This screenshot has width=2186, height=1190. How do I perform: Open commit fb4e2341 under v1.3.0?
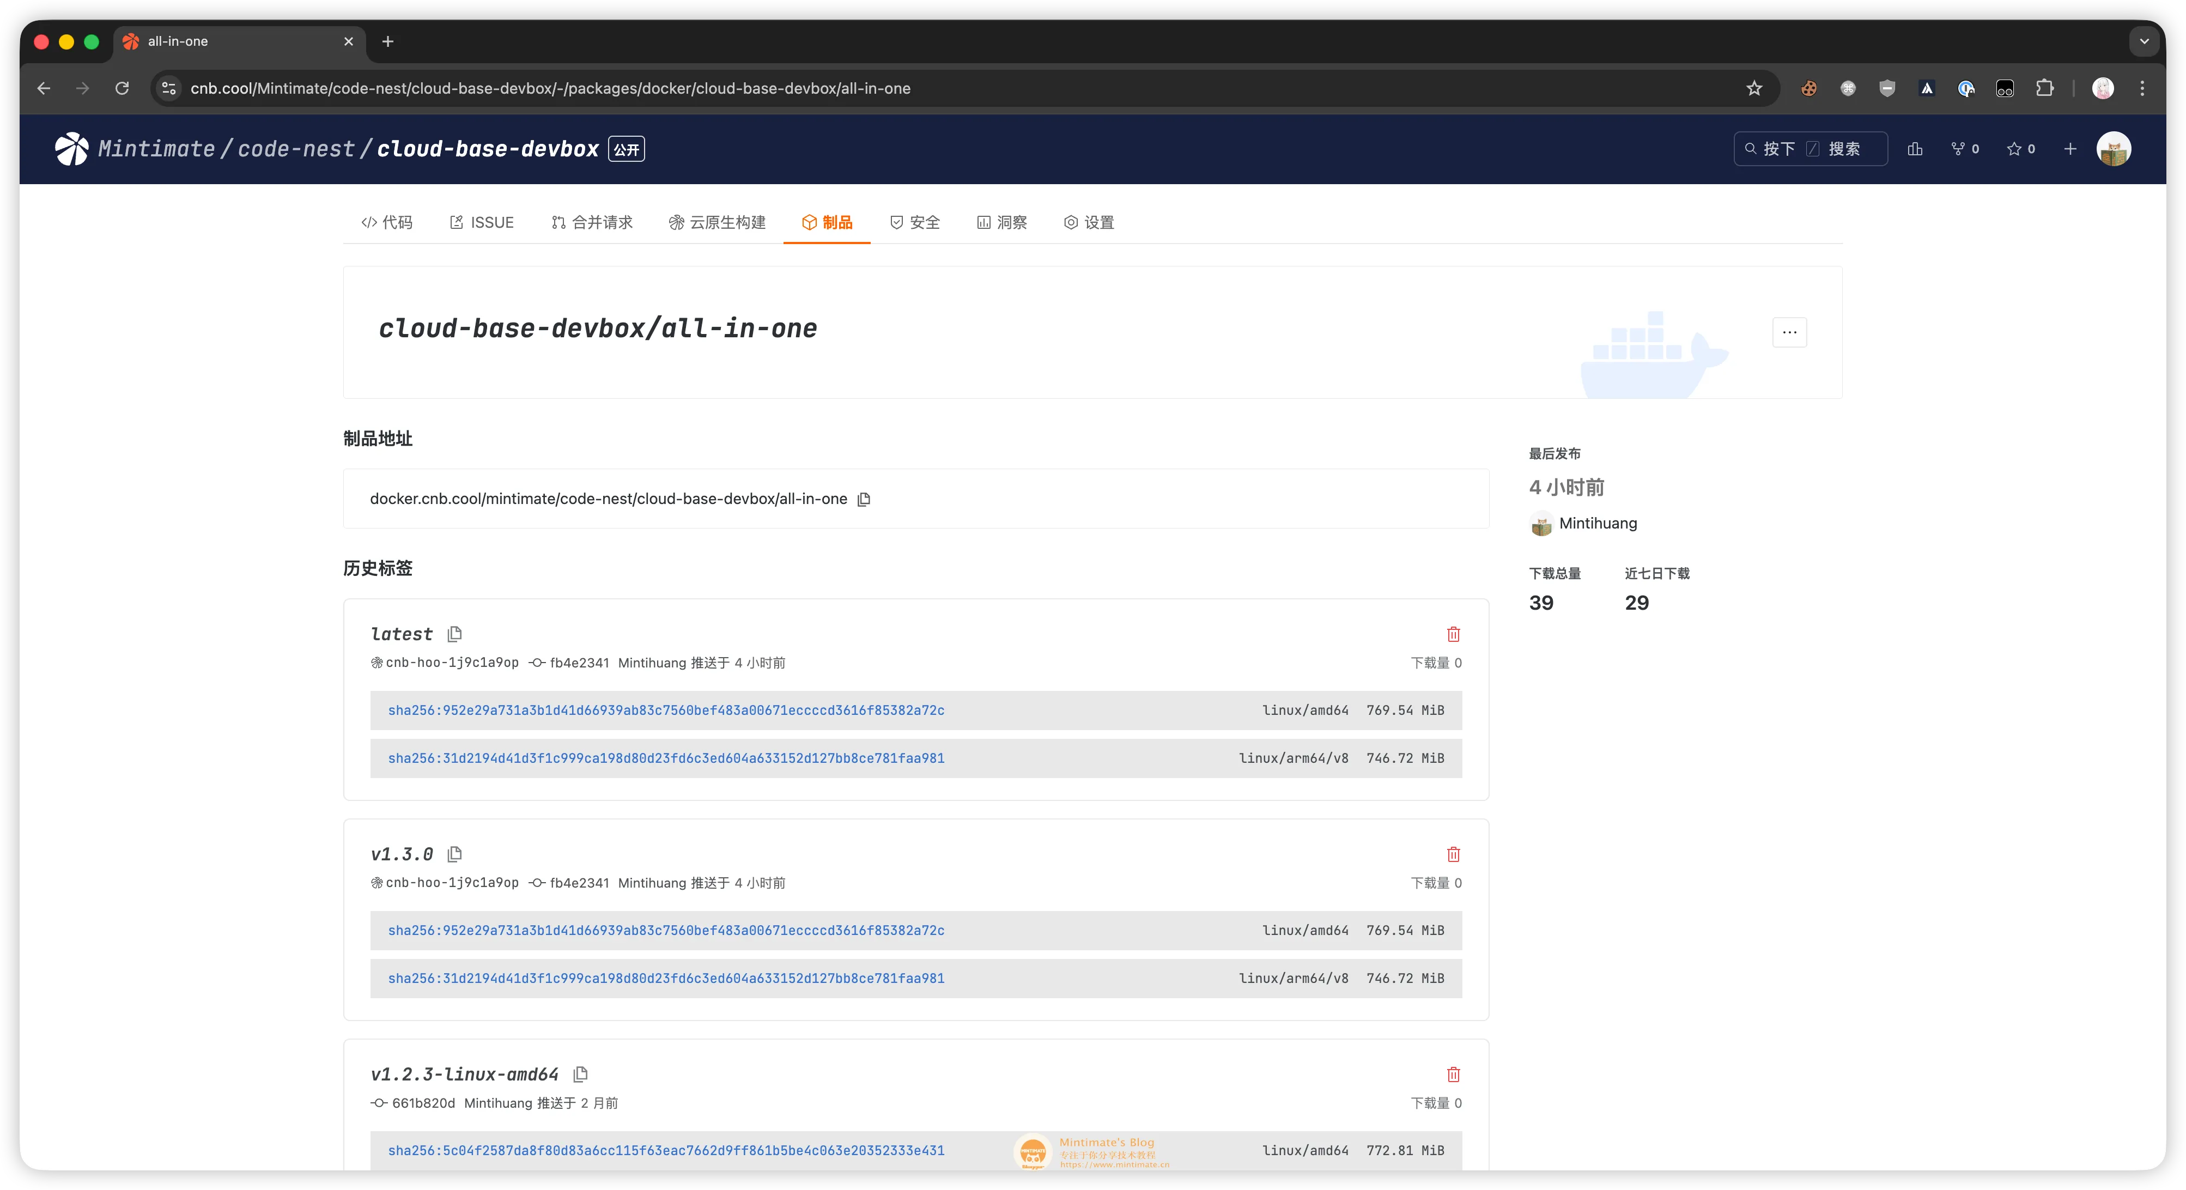579,883
